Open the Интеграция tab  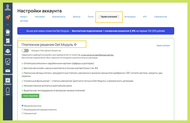pyautogui.click(x=130, y=17)
